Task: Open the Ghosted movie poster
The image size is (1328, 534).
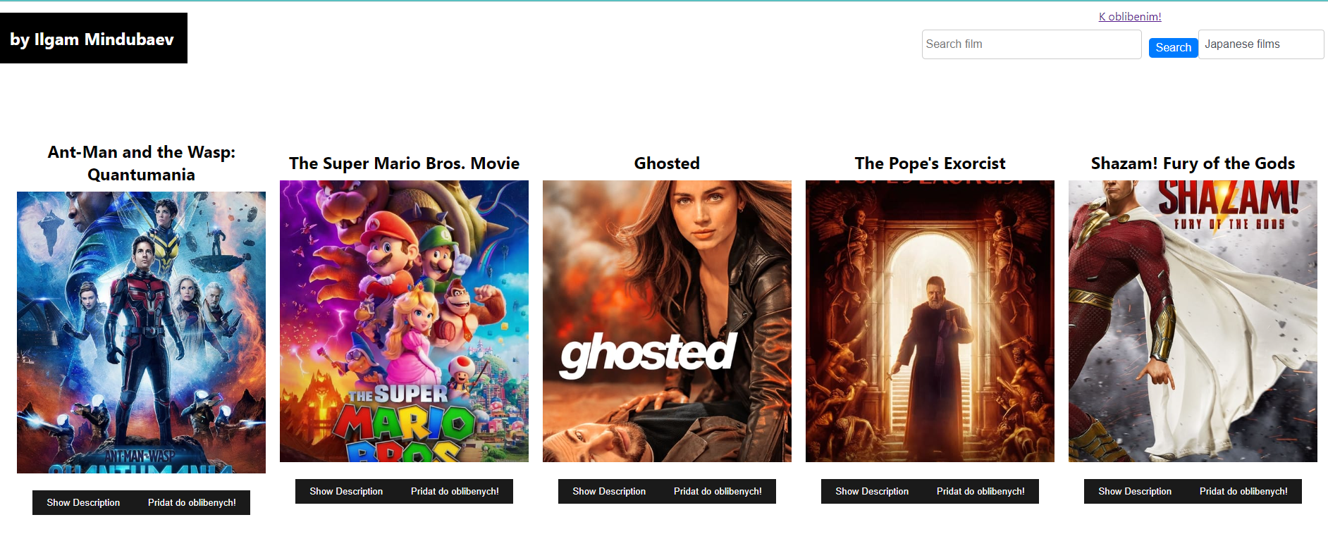Action: [x=667, y=321]
